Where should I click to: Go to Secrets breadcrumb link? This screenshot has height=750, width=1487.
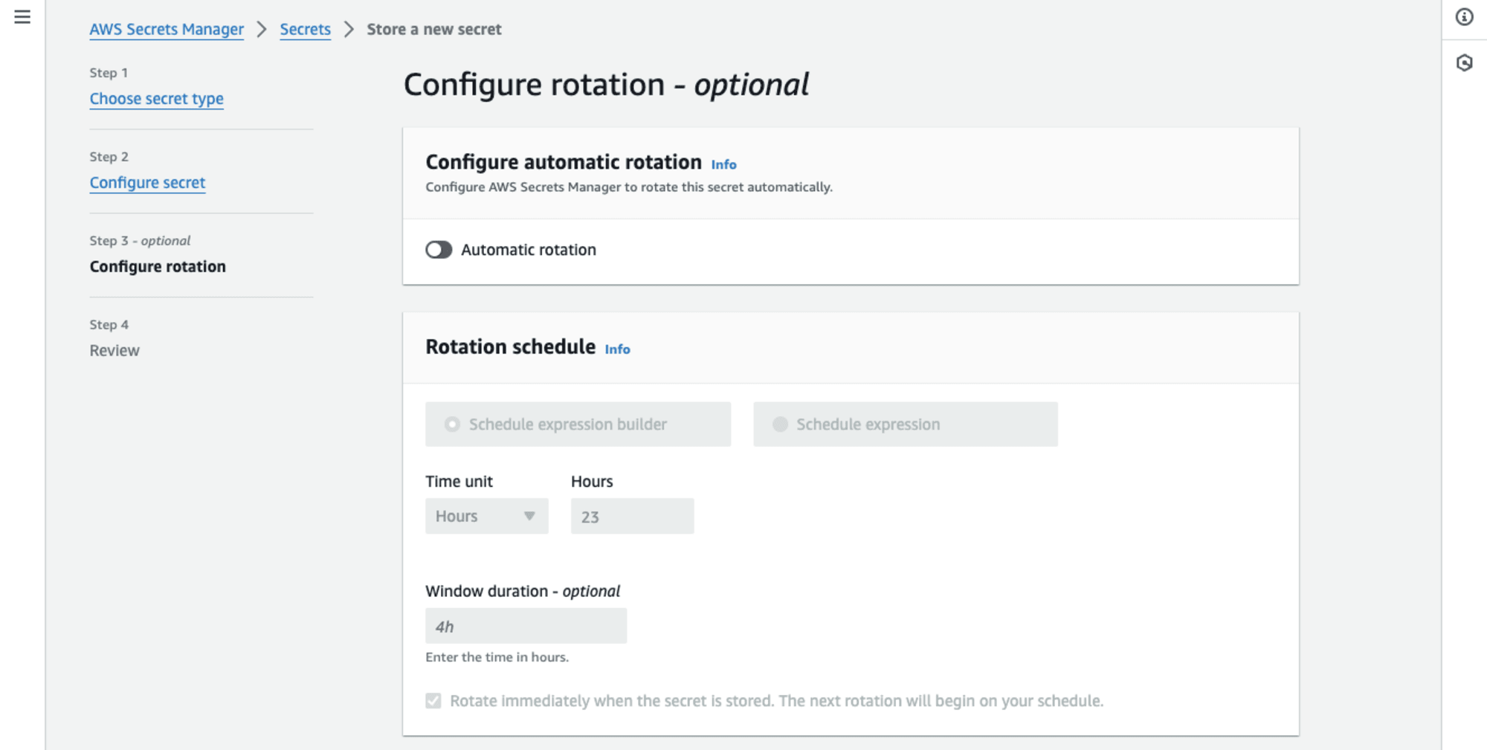[305, 29]
